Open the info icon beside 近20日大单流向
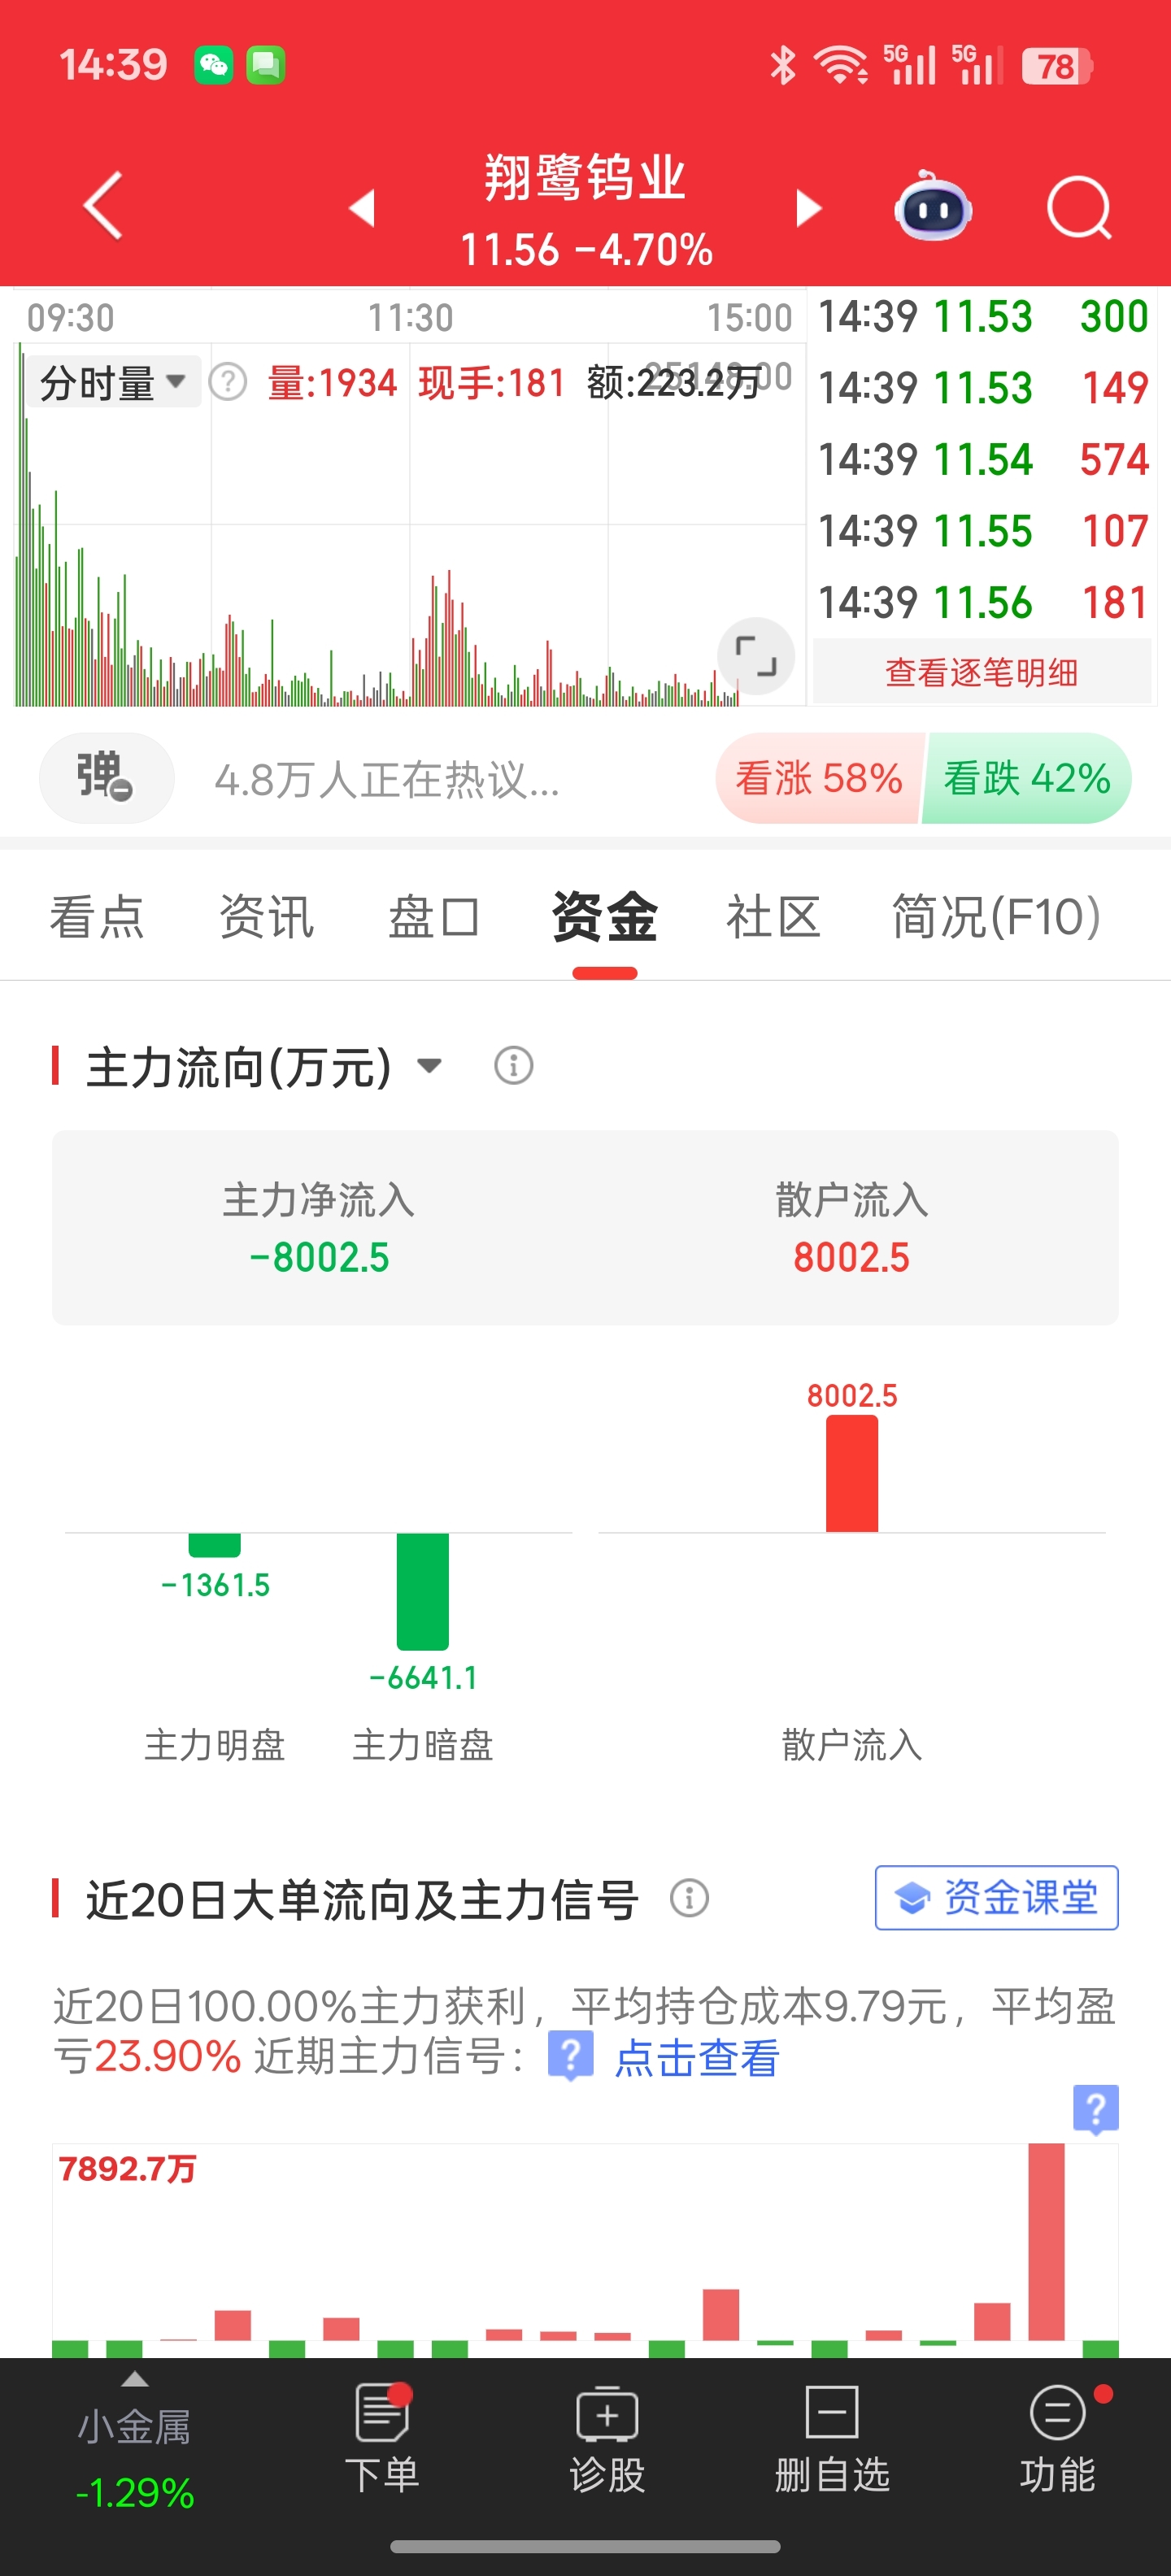 689,1898
